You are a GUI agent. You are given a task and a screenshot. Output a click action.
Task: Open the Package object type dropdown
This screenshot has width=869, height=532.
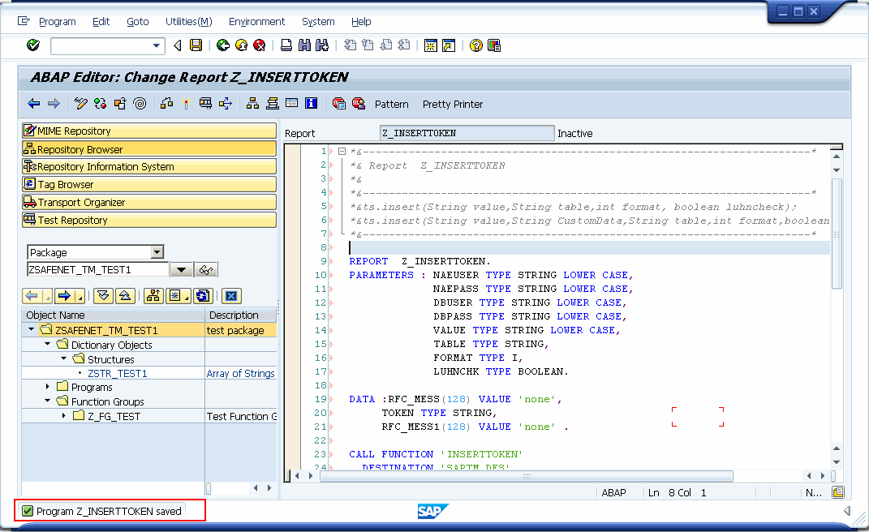pyautogui.click(x=157, y=252)
